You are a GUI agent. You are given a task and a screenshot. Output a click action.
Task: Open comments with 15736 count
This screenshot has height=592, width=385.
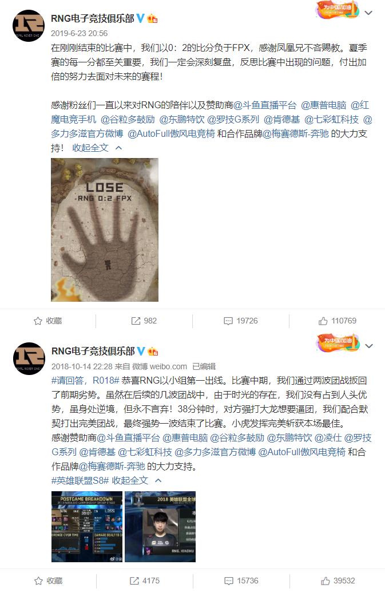241,581
